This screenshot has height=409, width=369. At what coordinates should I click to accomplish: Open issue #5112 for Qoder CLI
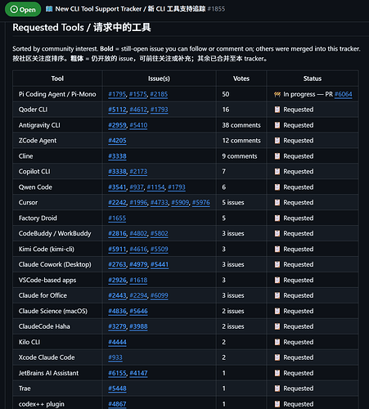click(x=117, y=110)
